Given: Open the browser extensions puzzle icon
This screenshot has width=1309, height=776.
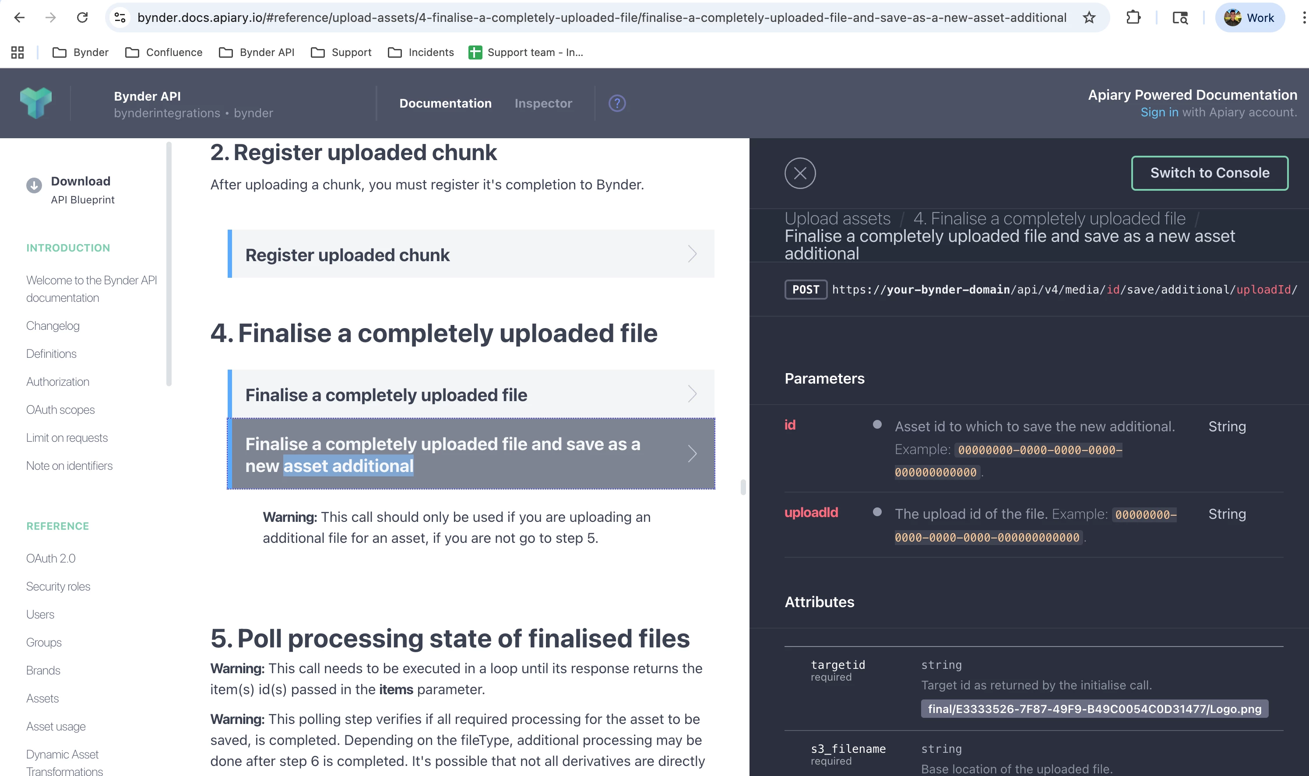Looking at the screenshot, I should (1133, 18).
